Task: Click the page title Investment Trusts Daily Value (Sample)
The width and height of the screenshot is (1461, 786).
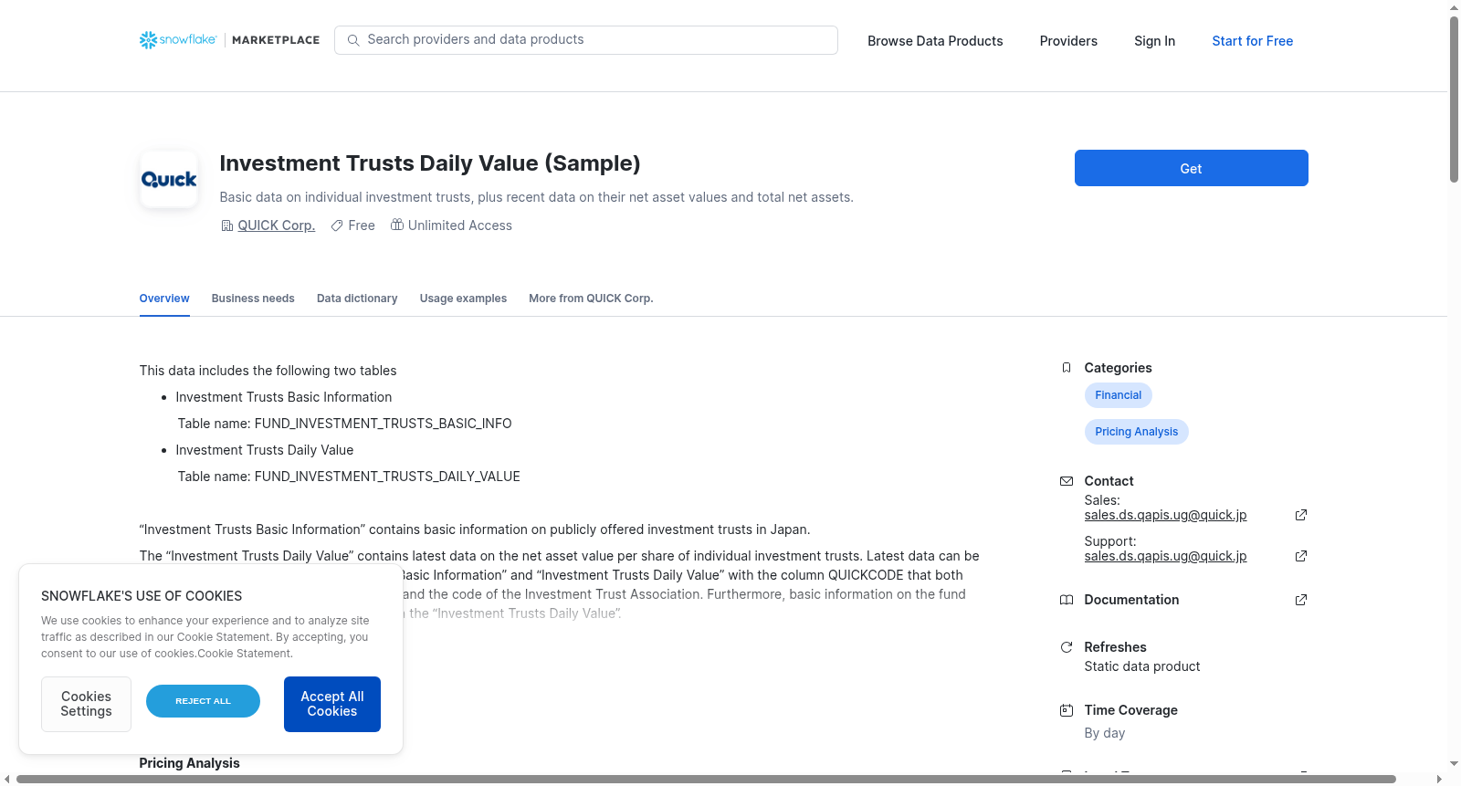Action: [430, 163]
